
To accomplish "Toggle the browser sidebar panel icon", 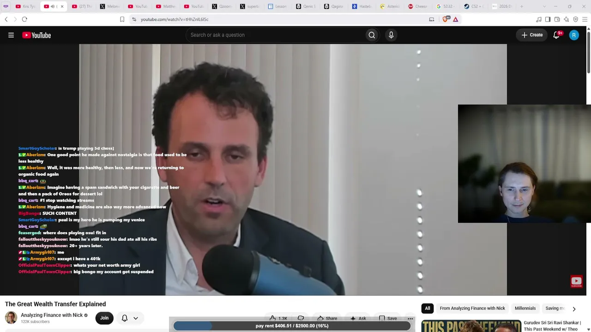I will coord(548,19).
